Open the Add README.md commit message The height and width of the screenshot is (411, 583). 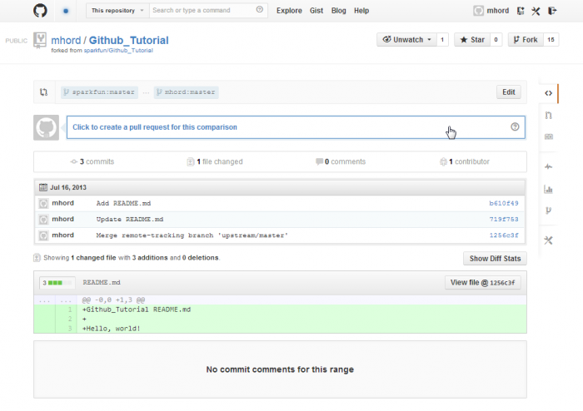(123, 204)
